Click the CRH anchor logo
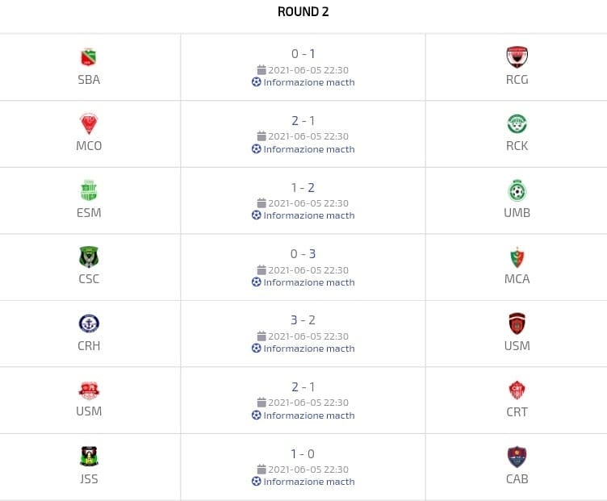 [x=89, y=324]
